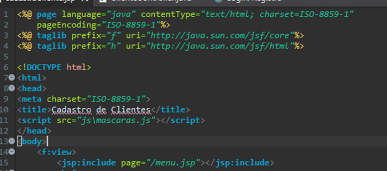Image resolution: width=387 pixels, height=171 pixels.
Task: Collapse the body tag fold on line 13
Action: [x=12, y=141]
